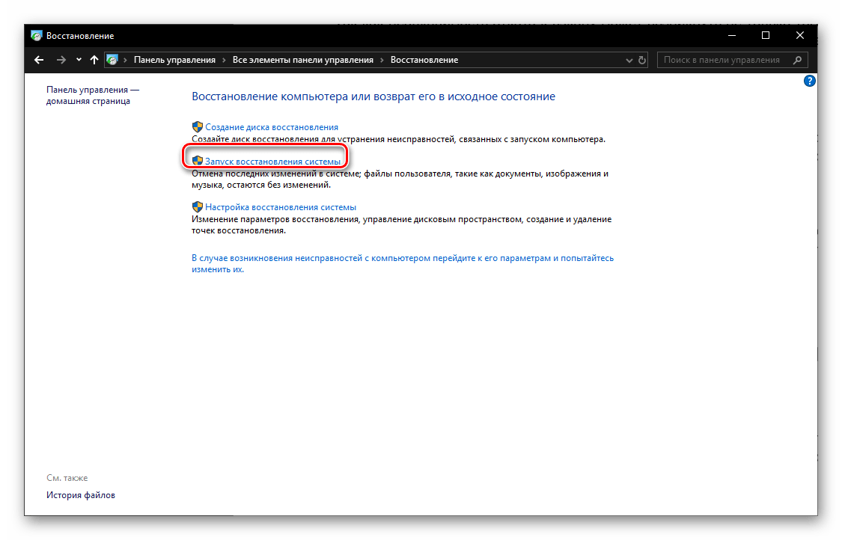Focus the Поиск в панели управления field
Screen dimensions: 842x540
click(722, 60)
